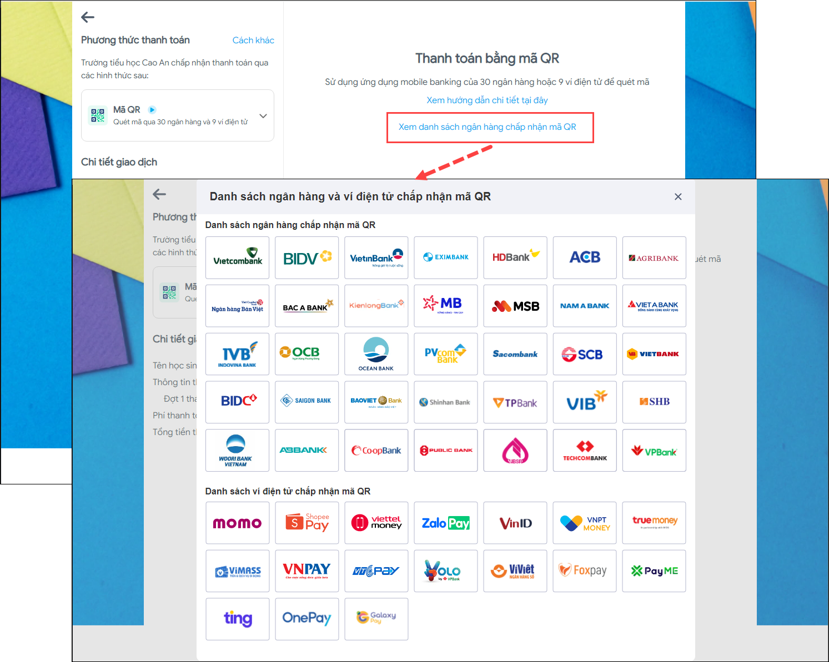Select the Techcombank logo
This screenshot has height=662, width=829.
585,450
